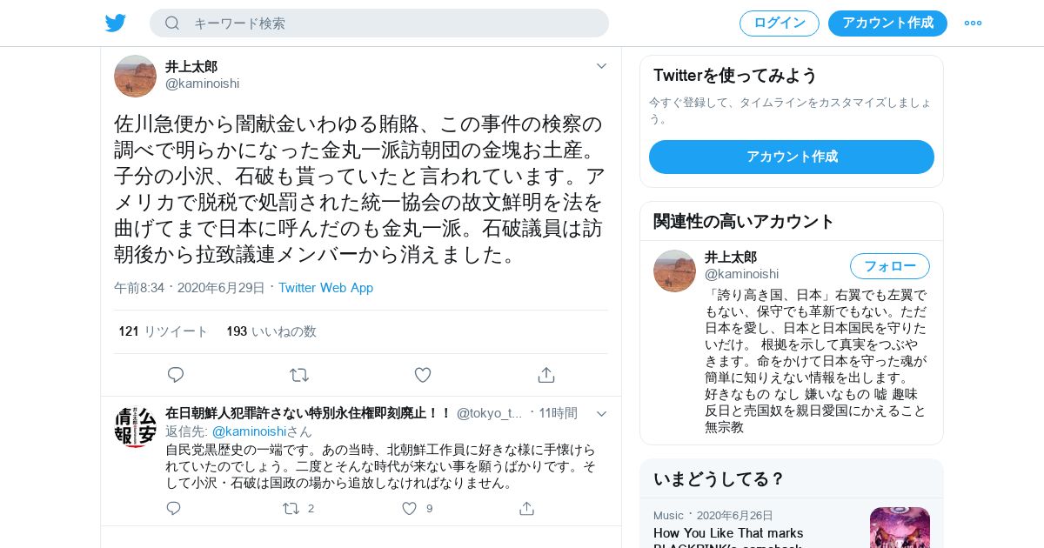
Task: Follow 井上太郎 with the フォロー button
Action: 890,266
